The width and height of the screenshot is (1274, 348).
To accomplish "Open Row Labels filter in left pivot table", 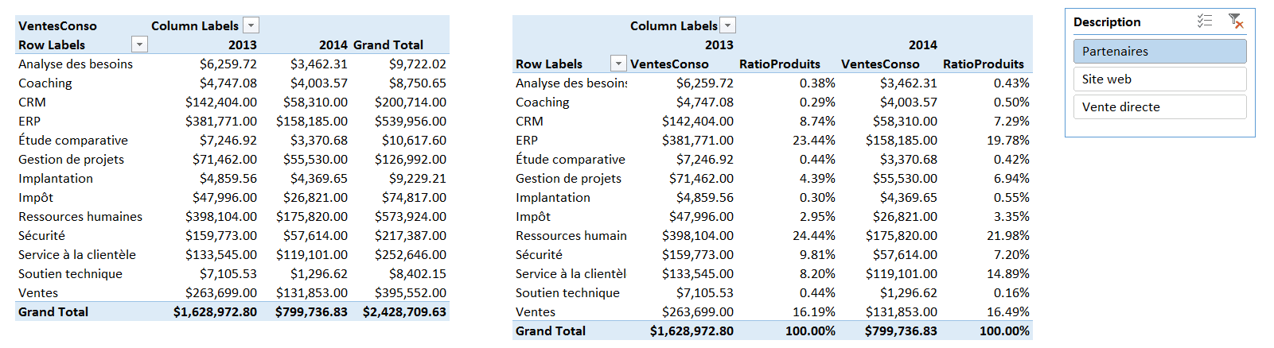I will [x=139, y=44].
